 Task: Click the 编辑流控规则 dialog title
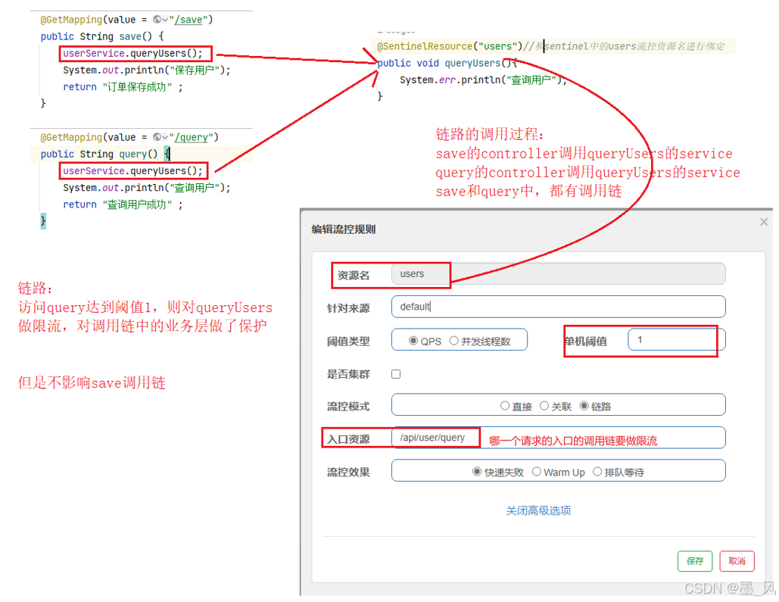pyautogui.click(x=343, y=229)
